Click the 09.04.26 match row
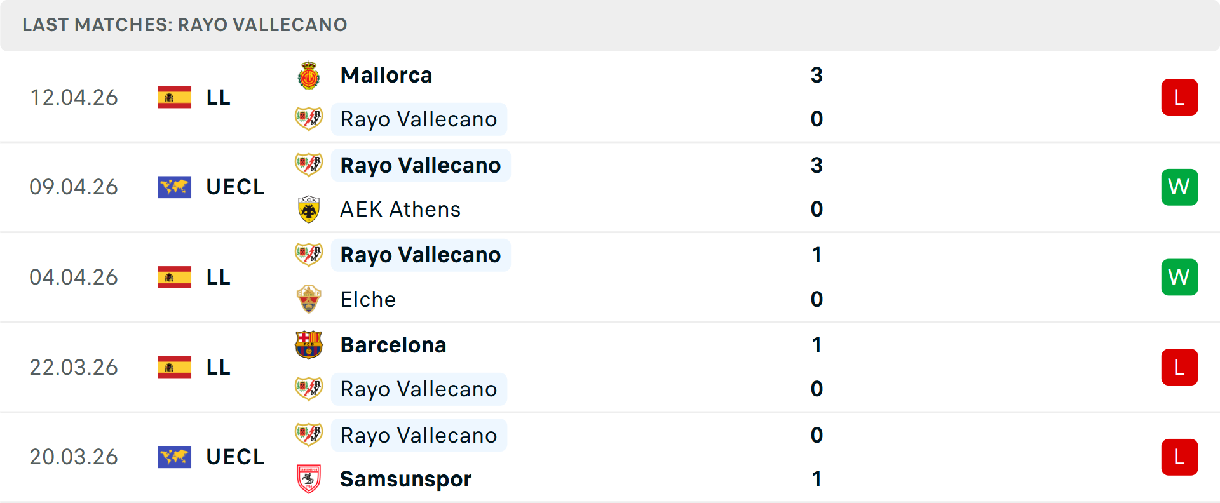 pyautogui.click(x=610, y=187)
